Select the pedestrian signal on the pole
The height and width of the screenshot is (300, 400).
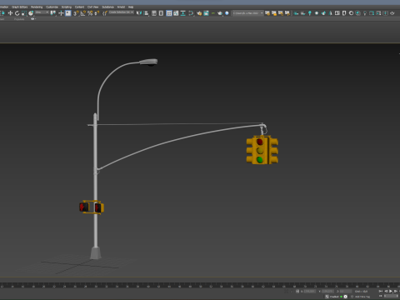[92, 207]
